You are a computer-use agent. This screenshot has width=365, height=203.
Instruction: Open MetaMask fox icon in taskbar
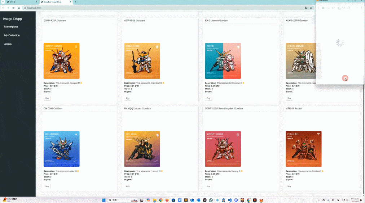point(261,200)
